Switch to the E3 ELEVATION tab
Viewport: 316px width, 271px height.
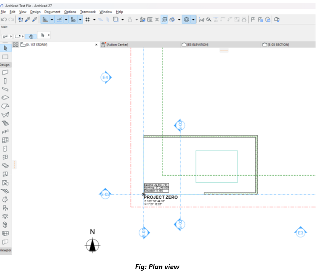pyautogui.click(x=197, y=45)
